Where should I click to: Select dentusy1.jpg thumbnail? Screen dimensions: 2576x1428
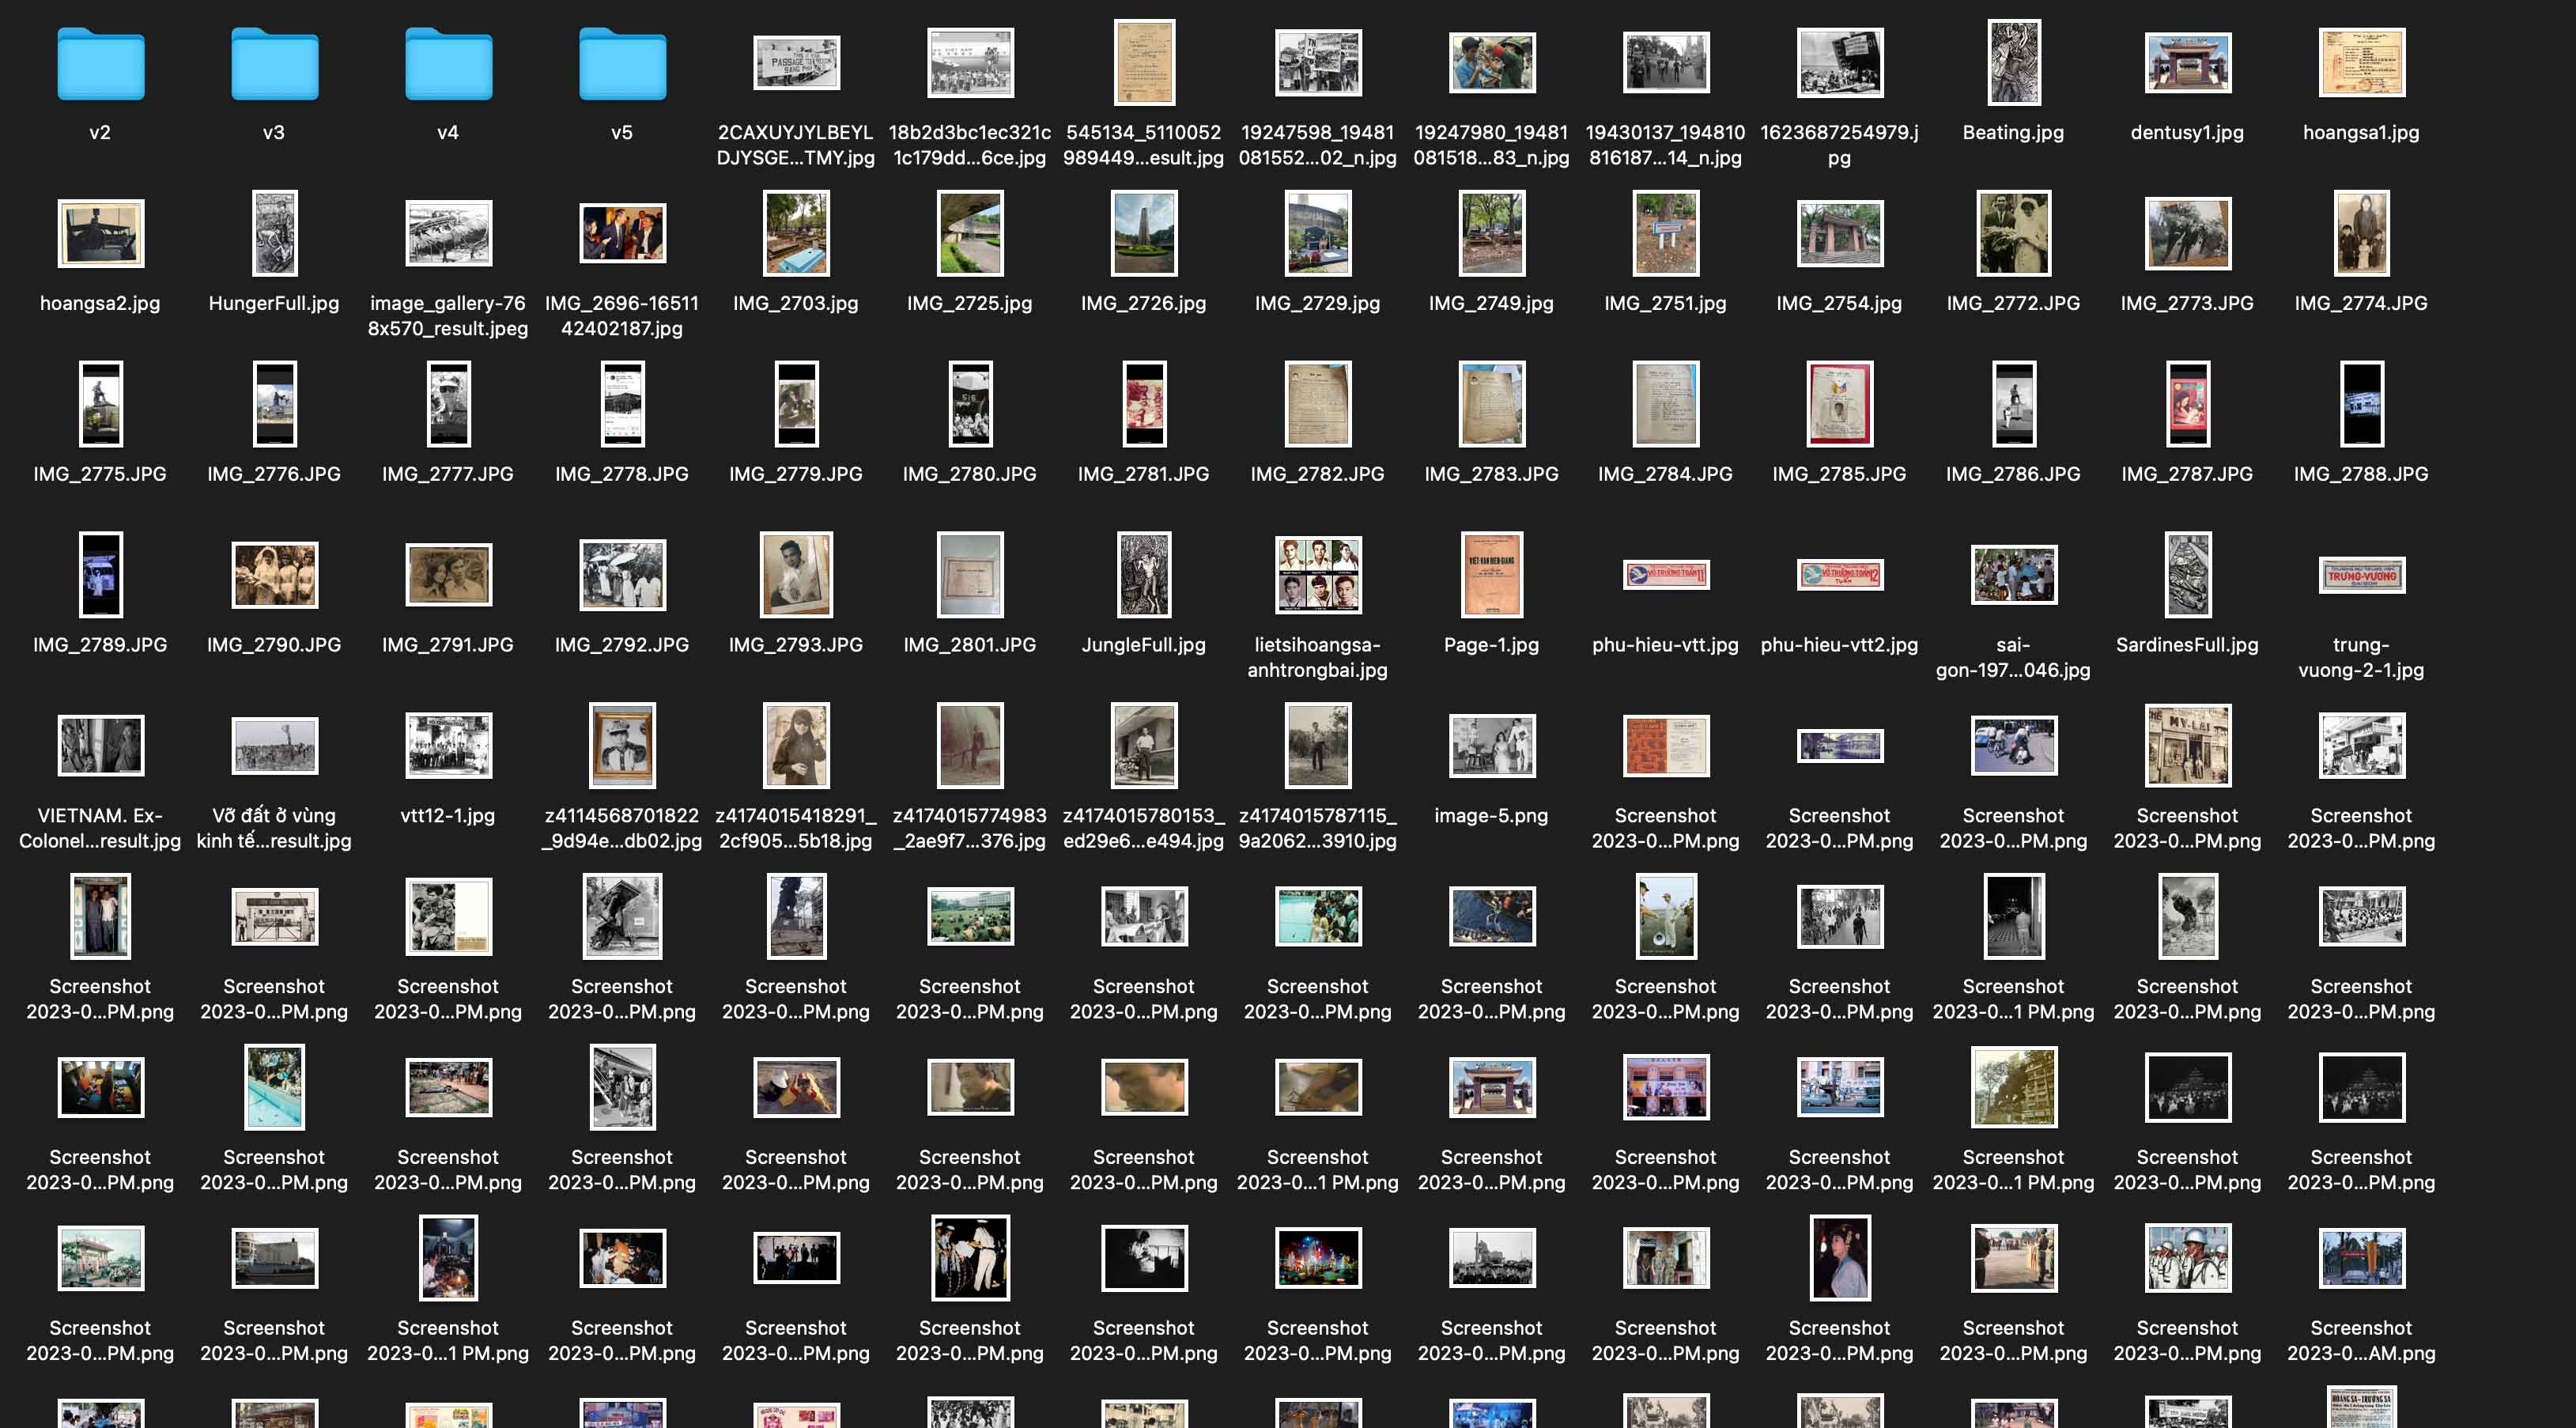(x=2187, y=63)
